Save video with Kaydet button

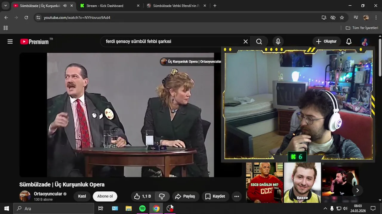coord(215,196)
